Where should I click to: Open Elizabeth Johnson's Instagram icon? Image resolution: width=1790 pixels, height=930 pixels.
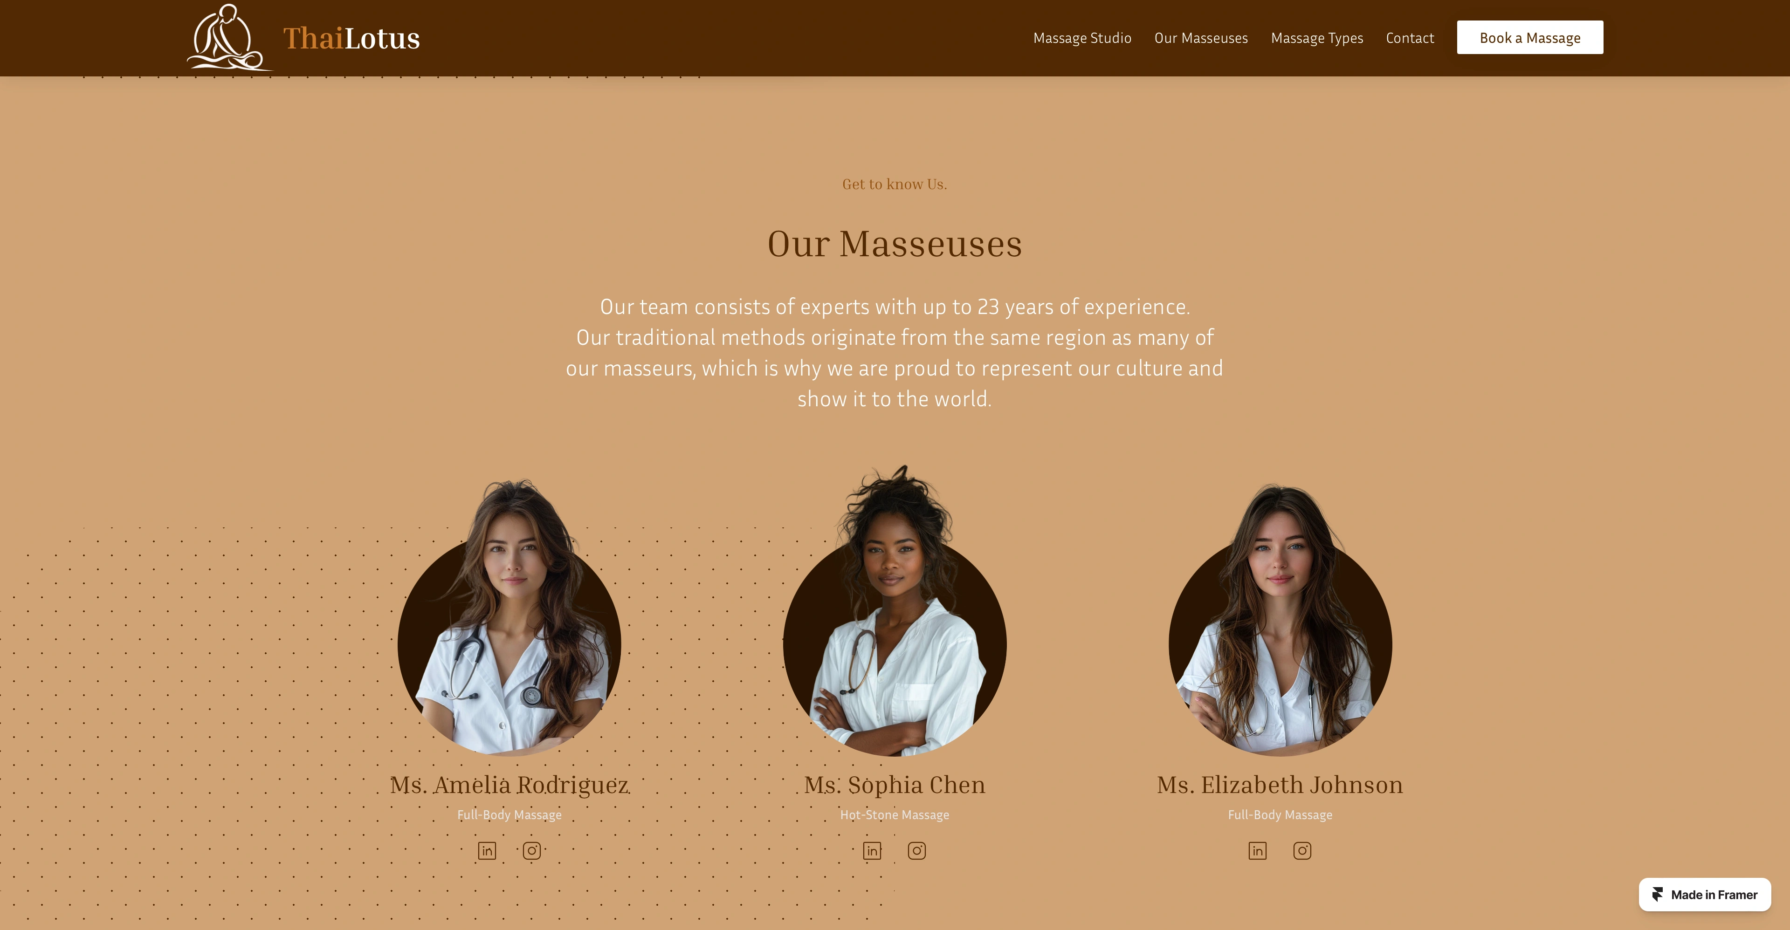1302,851
